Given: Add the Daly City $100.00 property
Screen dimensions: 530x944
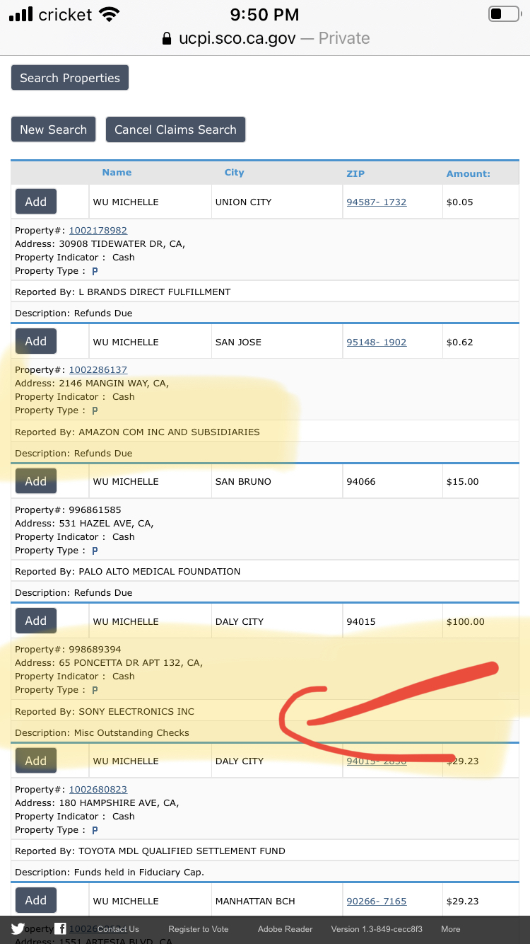Looking at the screenshot, I should [36, 621].
